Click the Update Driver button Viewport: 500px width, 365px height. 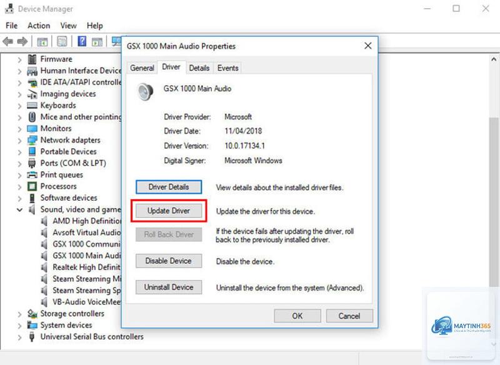tap(169, 211)
